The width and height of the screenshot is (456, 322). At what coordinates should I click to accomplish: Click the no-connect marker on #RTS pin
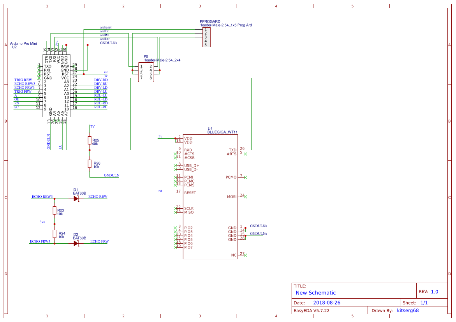tap(245, 154)
